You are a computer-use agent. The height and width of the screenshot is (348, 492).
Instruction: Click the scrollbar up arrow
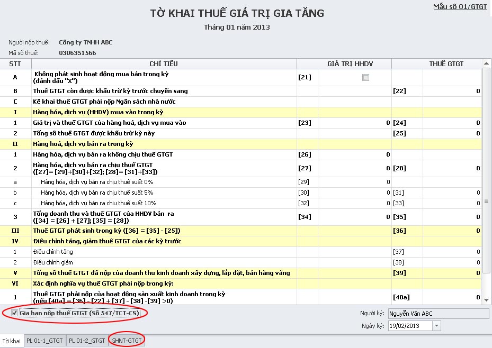tap(486, 63)
